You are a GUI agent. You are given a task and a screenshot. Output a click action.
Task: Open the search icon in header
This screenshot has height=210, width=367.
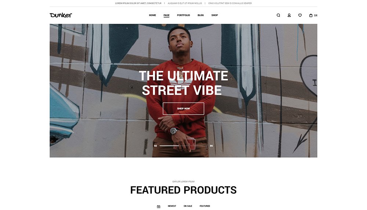[x=278, y=15]
